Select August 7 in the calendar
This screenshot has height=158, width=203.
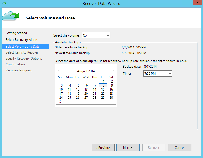point(95,85)
